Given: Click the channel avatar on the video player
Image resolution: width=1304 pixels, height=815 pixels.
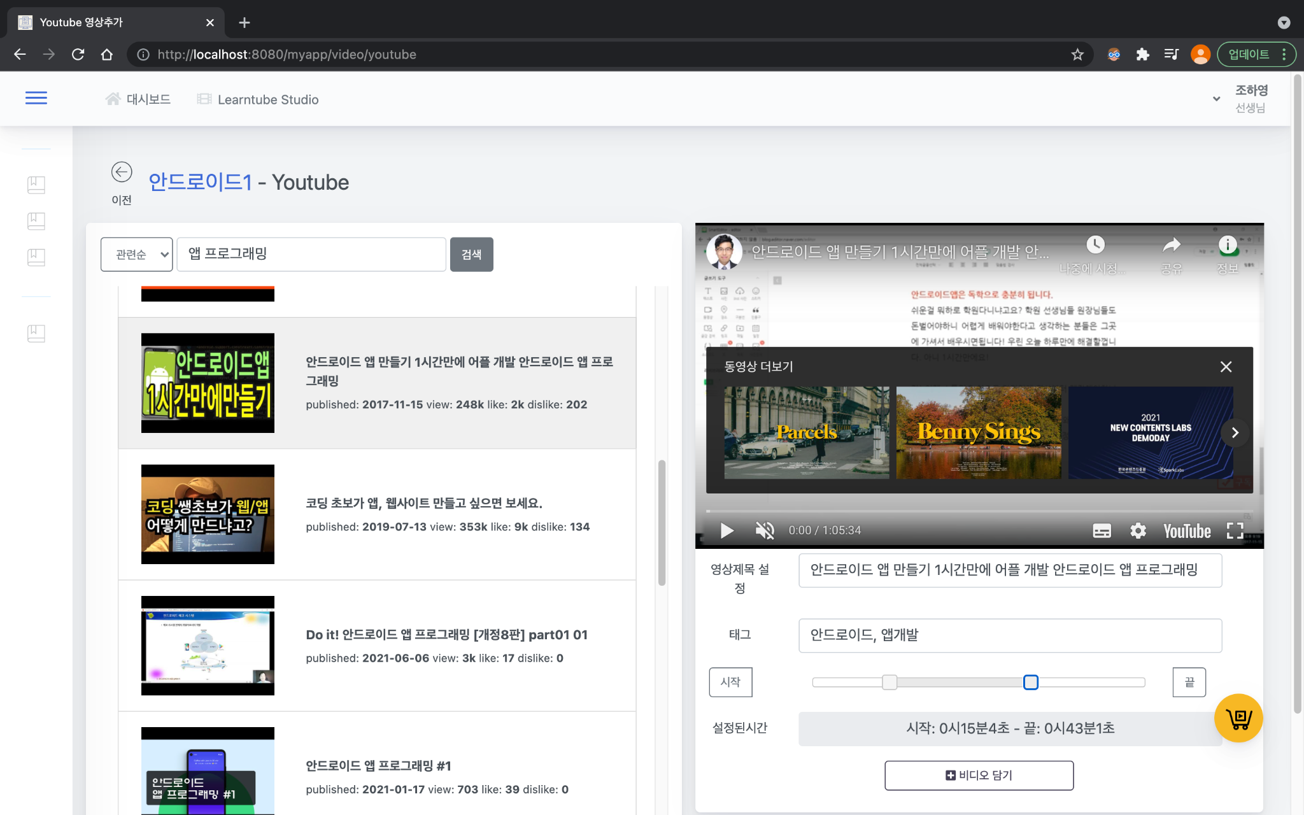Looking at the screenshot, I should 724,252.
